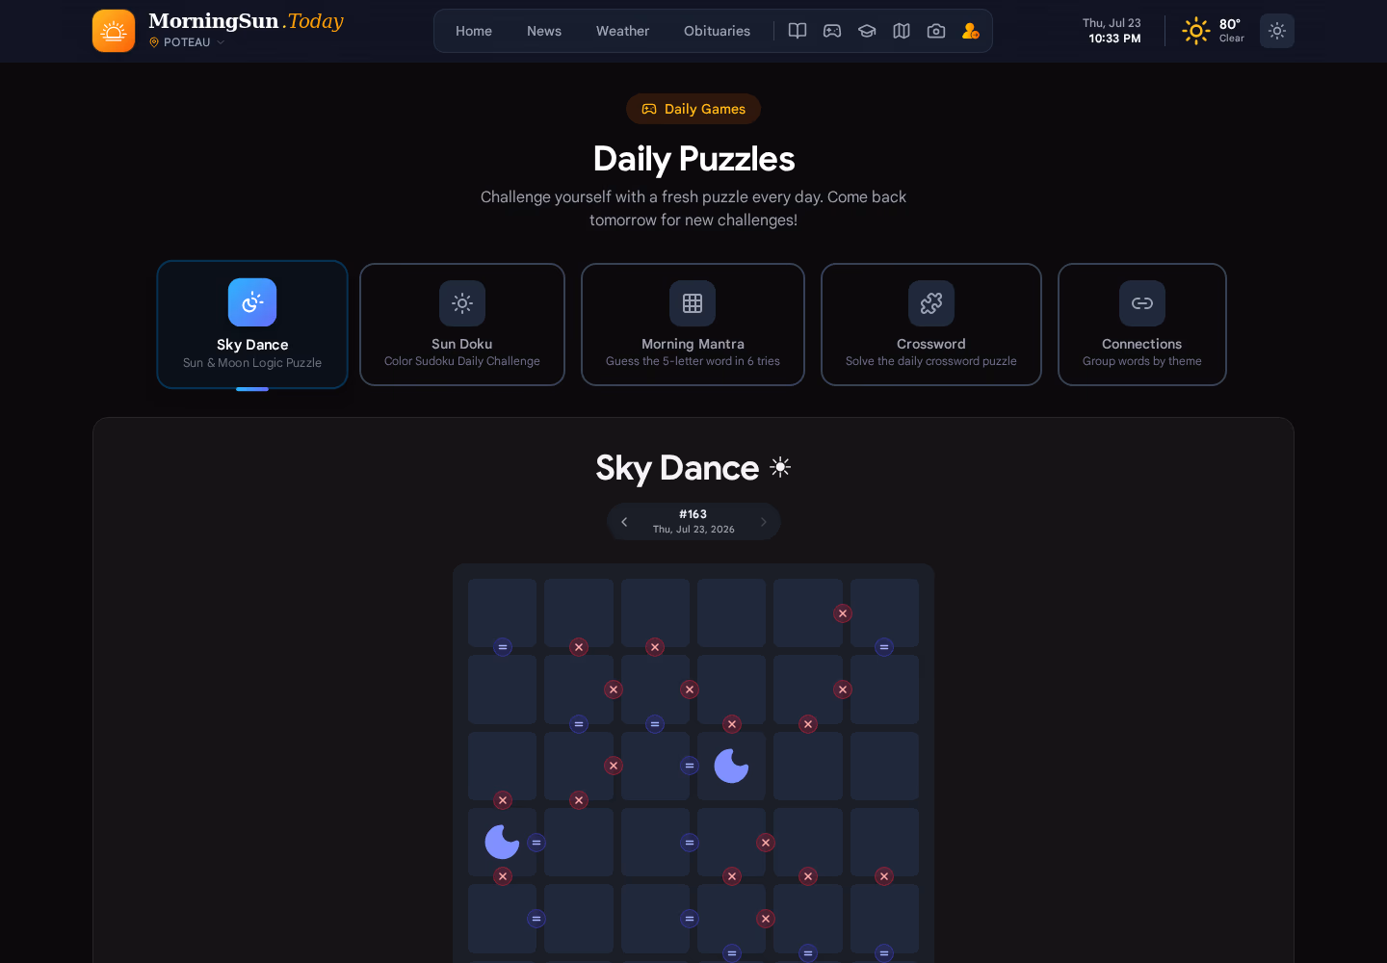Click the sun weather icon beside 80°
The width and height of the screenshot is (1387, 963).
point(1196,31)
